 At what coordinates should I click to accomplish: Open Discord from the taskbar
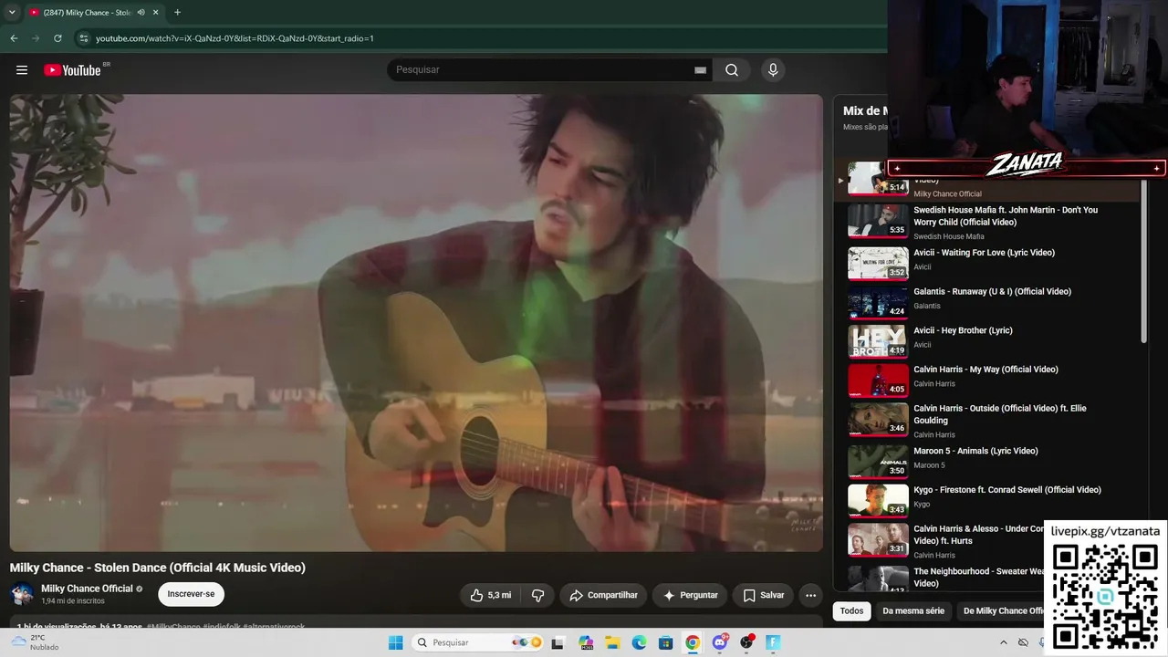coord(720,642)
